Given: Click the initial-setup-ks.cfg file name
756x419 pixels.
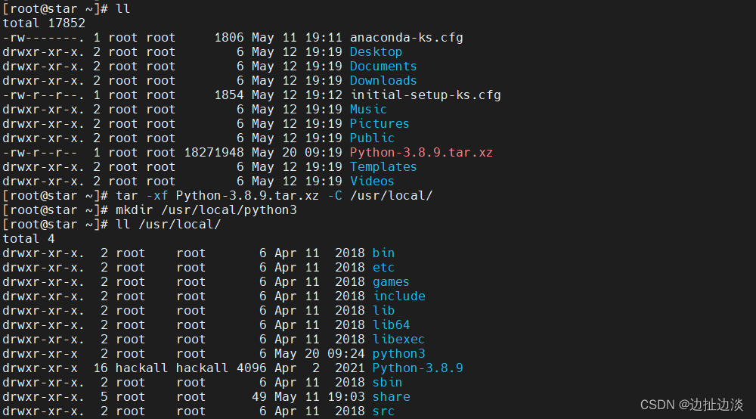Looking at the screenshot, I should pos(425,95).
